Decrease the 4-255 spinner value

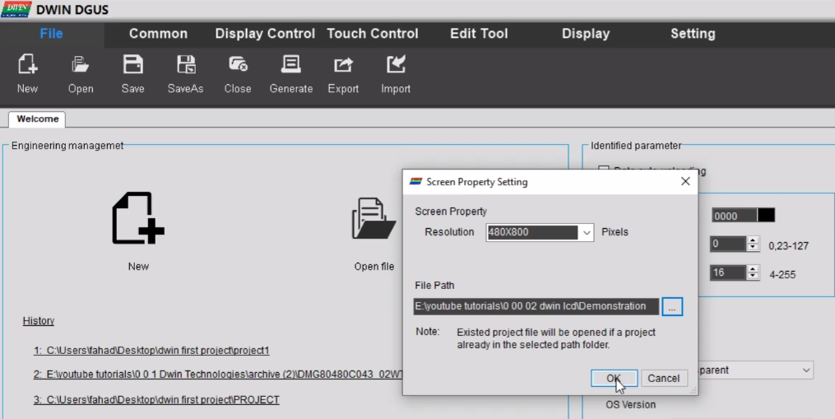tap(753, 277)
